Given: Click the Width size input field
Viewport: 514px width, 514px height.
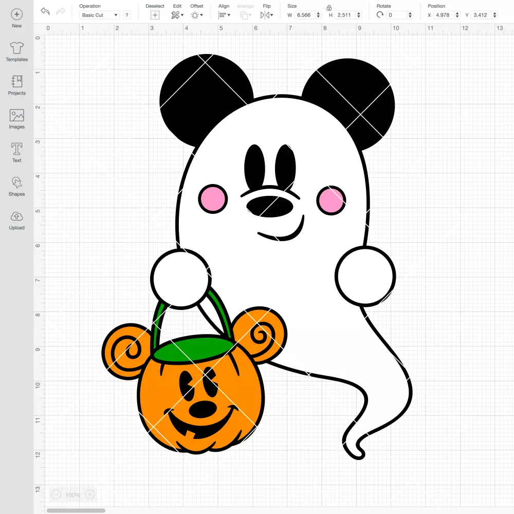Looking at the screenshot, I should point(305,15).
